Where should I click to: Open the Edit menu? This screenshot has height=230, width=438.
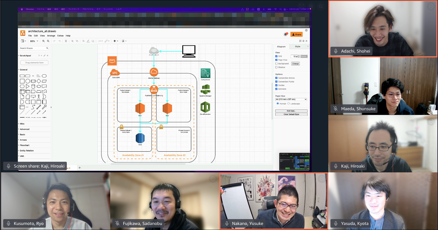tap(36, 36)
